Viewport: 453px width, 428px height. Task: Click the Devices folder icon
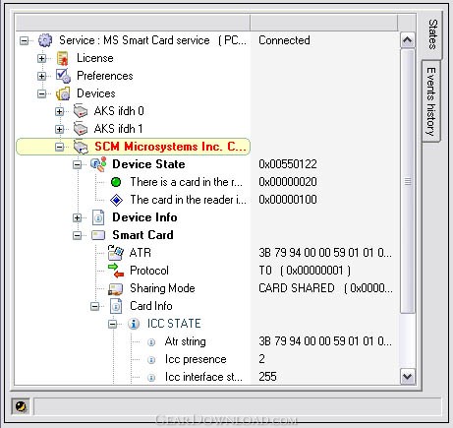(63, 93)
